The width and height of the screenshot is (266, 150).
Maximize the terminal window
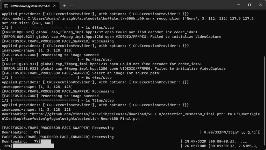(x=249, y=5)
